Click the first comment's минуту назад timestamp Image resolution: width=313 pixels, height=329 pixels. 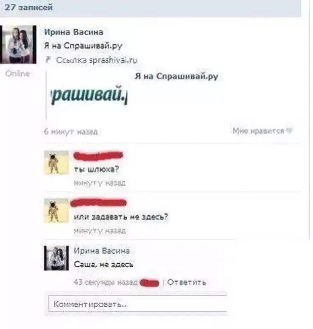coord(99,183)
